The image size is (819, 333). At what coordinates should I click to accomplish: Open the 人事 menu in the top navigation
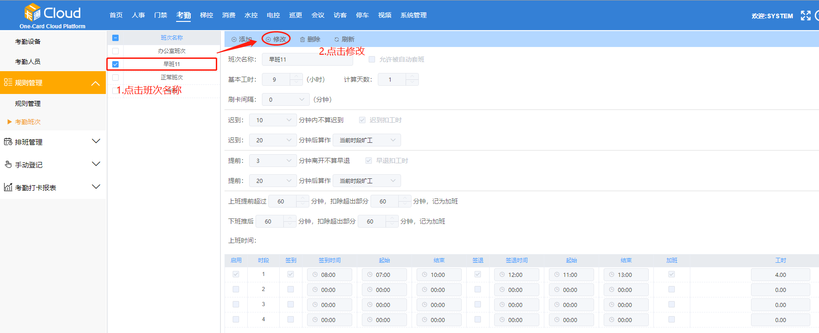(x=138, y=16)
